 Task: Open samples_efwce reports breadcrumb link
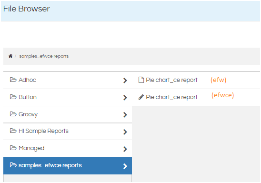pos(44,56)
